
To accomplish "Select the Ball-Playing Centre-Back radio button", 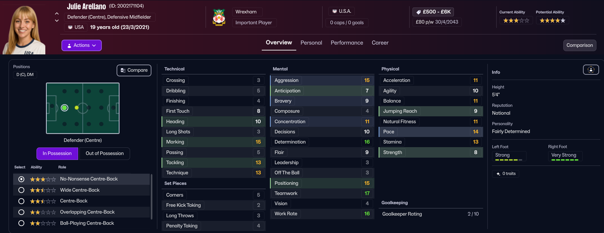I will pos(21,223).
